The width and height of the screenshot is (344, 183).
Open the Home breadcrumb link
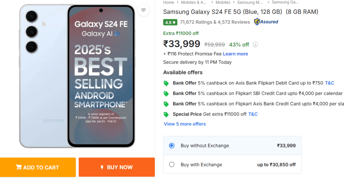[169, 2]
